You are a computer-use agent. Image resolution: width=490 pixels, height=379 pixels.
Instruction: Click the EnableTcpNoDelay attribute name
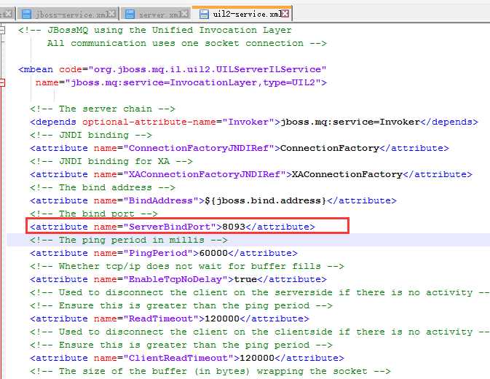tap(175, 280)
